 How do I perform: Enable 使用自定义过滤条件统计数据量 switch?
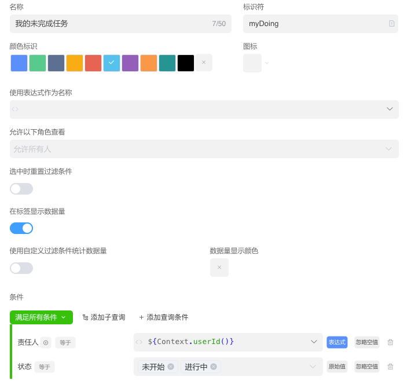tap(21, 268)
